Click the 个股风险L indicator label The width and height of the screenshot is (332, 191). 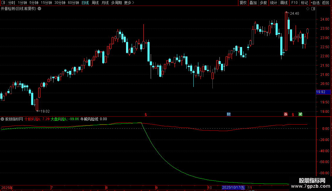click(x=37, y=119)
